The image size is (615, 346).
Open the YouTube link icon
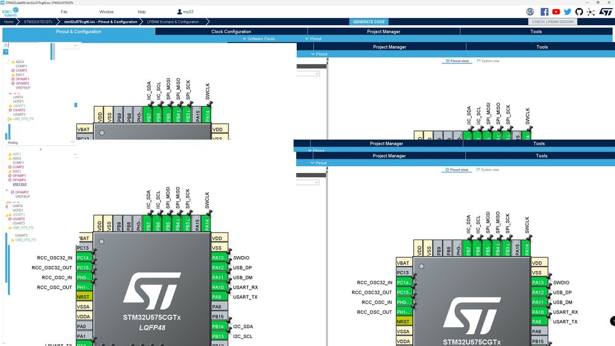click(x=556, y=12)
